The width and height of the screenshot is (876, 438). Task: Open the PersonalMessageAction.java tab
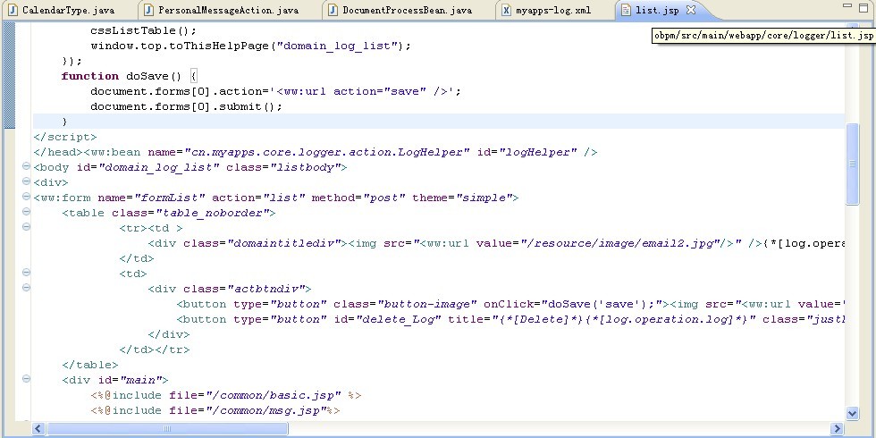pyautogui.click(x=228, y=10)
